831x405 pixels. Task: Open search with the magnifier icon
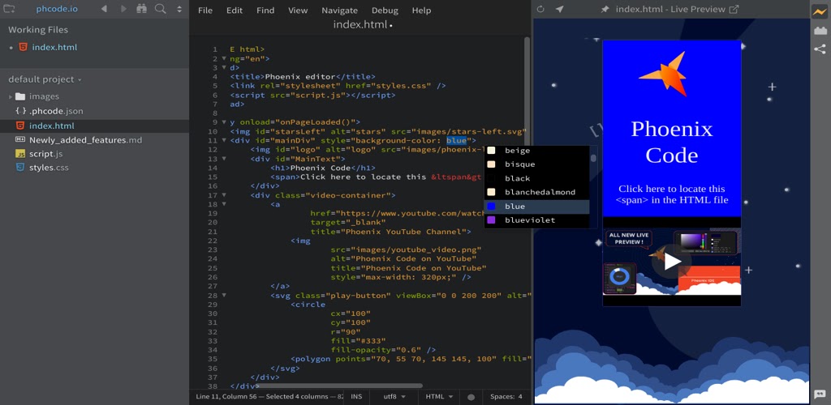pos(161,10)
